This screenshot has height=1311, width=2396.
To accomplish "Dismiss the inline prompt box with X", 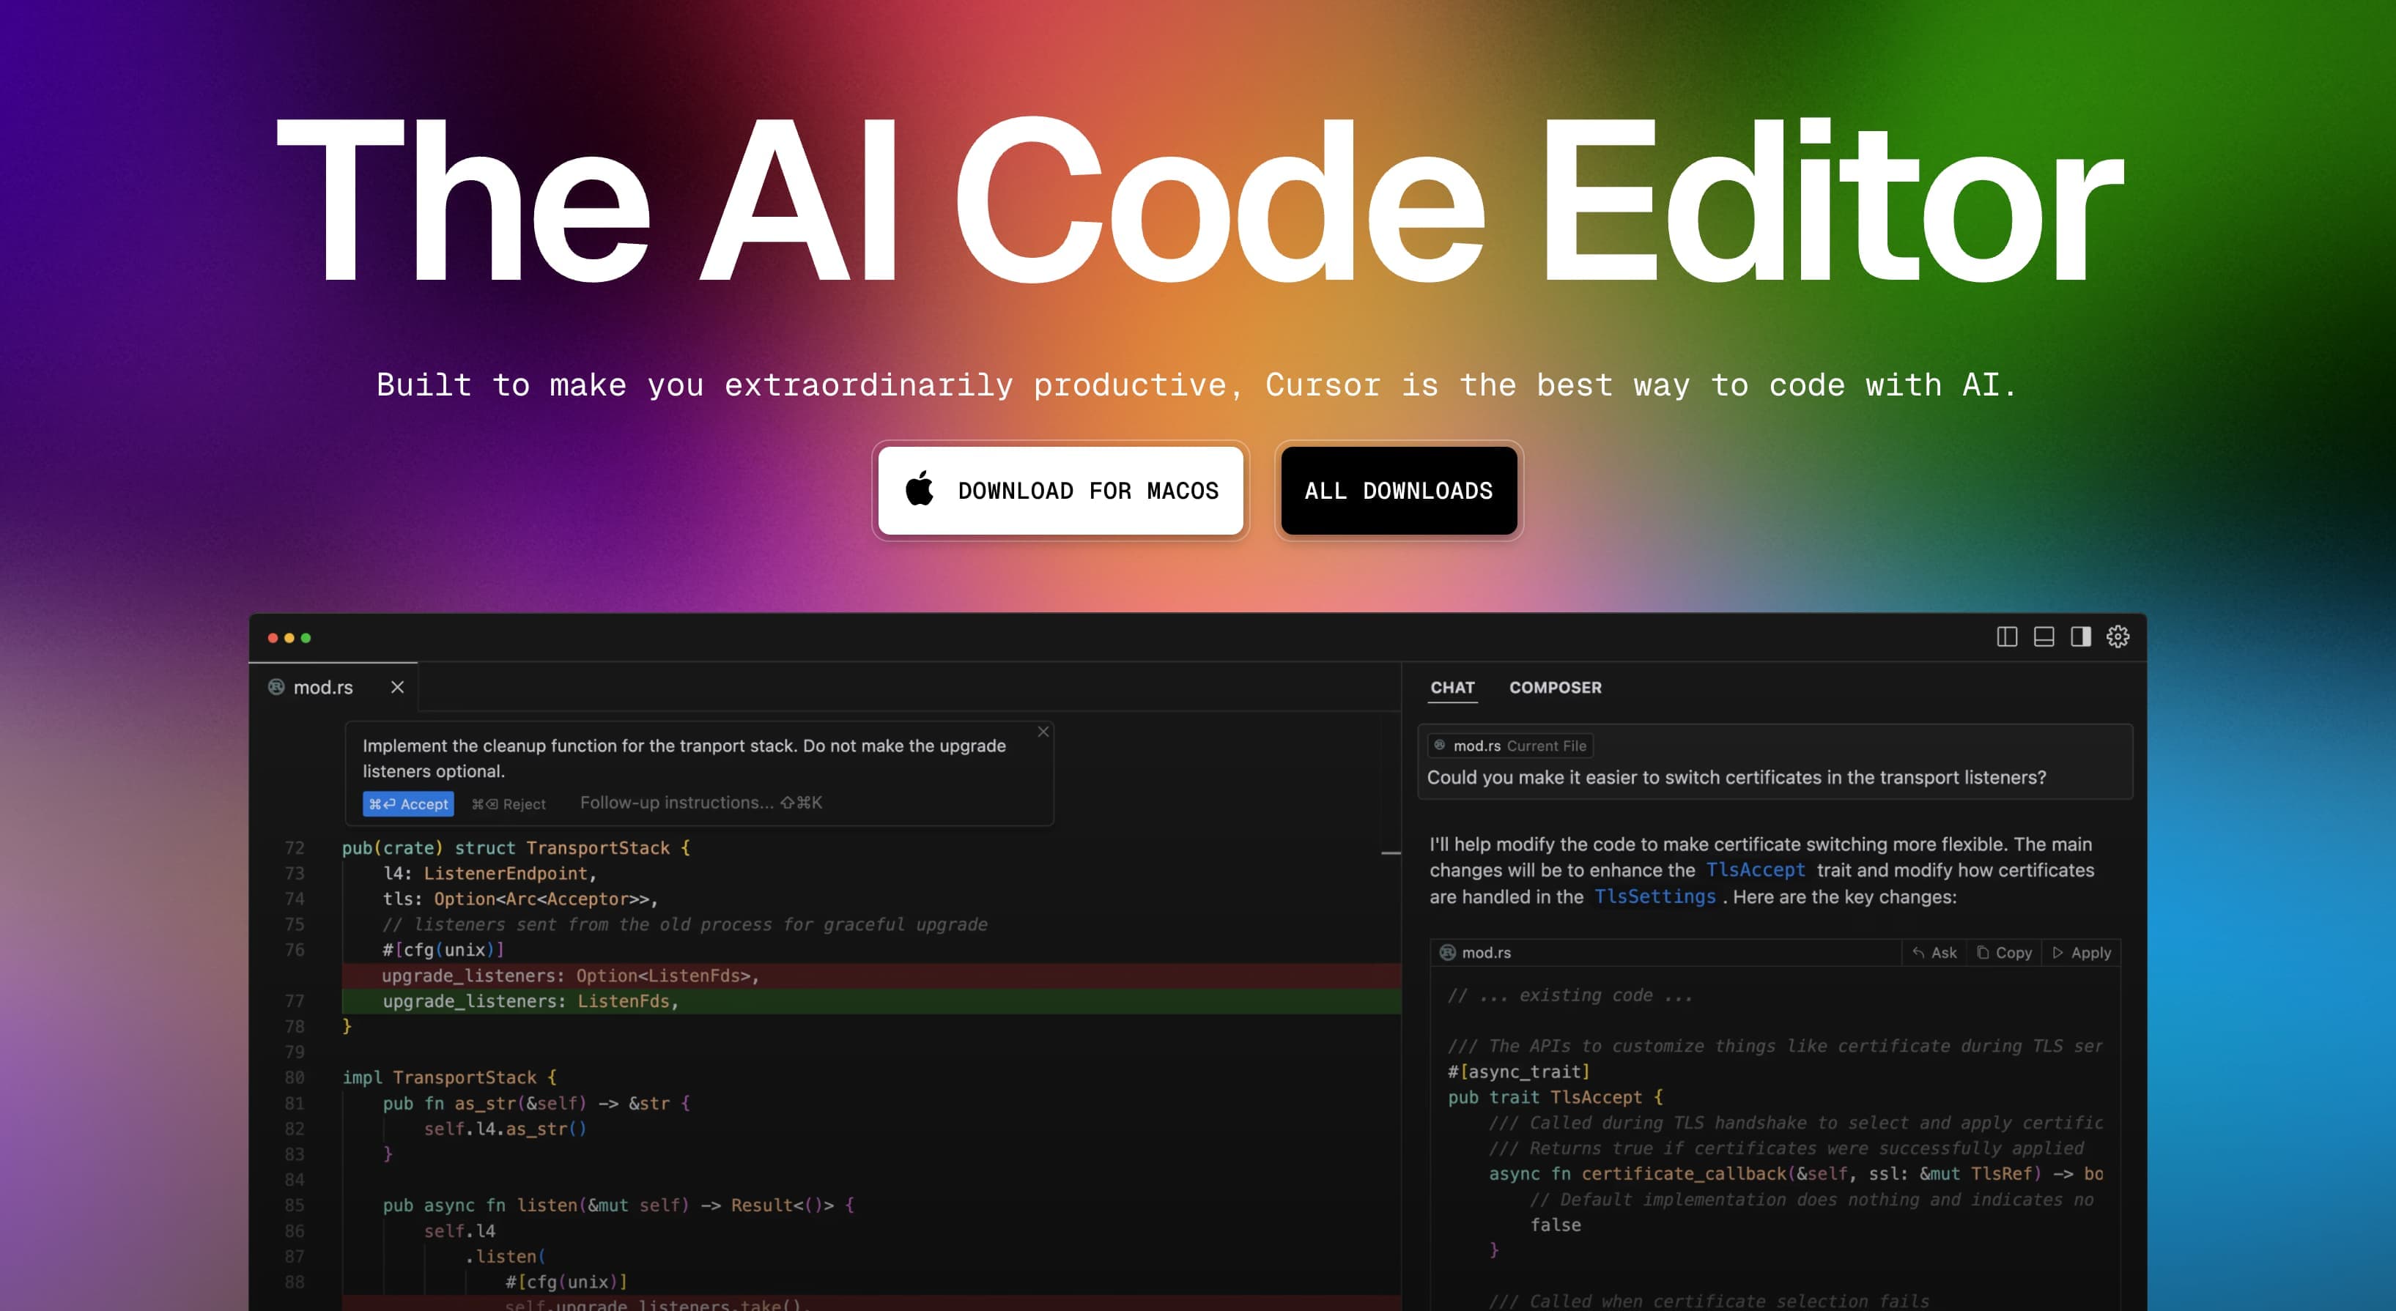I will pos(1043,732).
